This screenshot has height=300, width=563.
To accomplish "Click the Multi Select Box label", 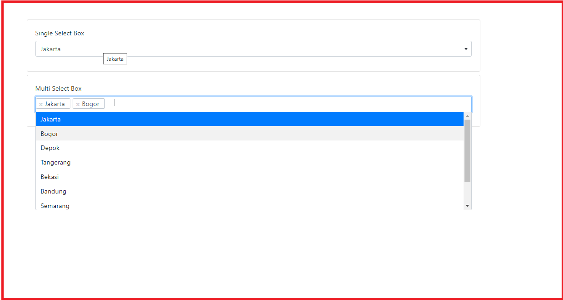I will [x=59, y=88].
